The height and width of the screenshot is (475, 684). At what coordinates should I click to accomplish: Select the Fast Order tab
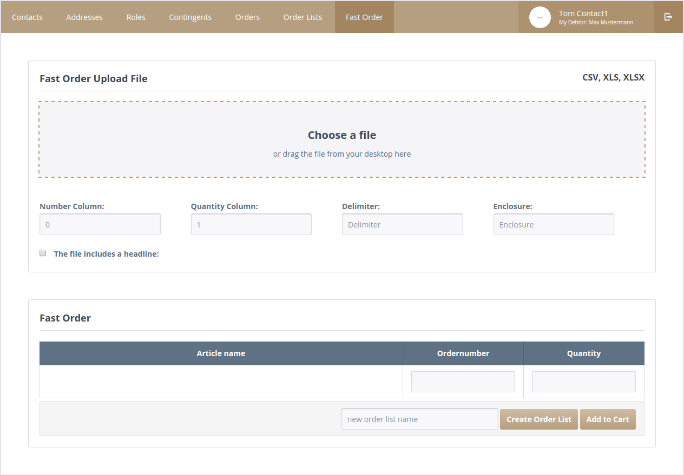[x=364, y=17]
